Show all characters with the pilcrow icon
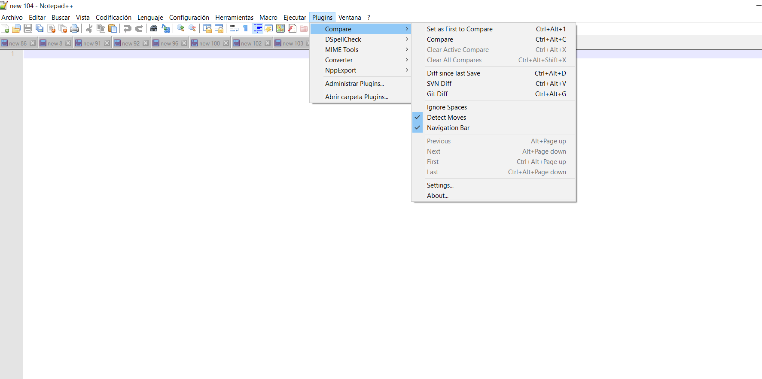Viewport: 762px width, 379px height. coord(245,29)
